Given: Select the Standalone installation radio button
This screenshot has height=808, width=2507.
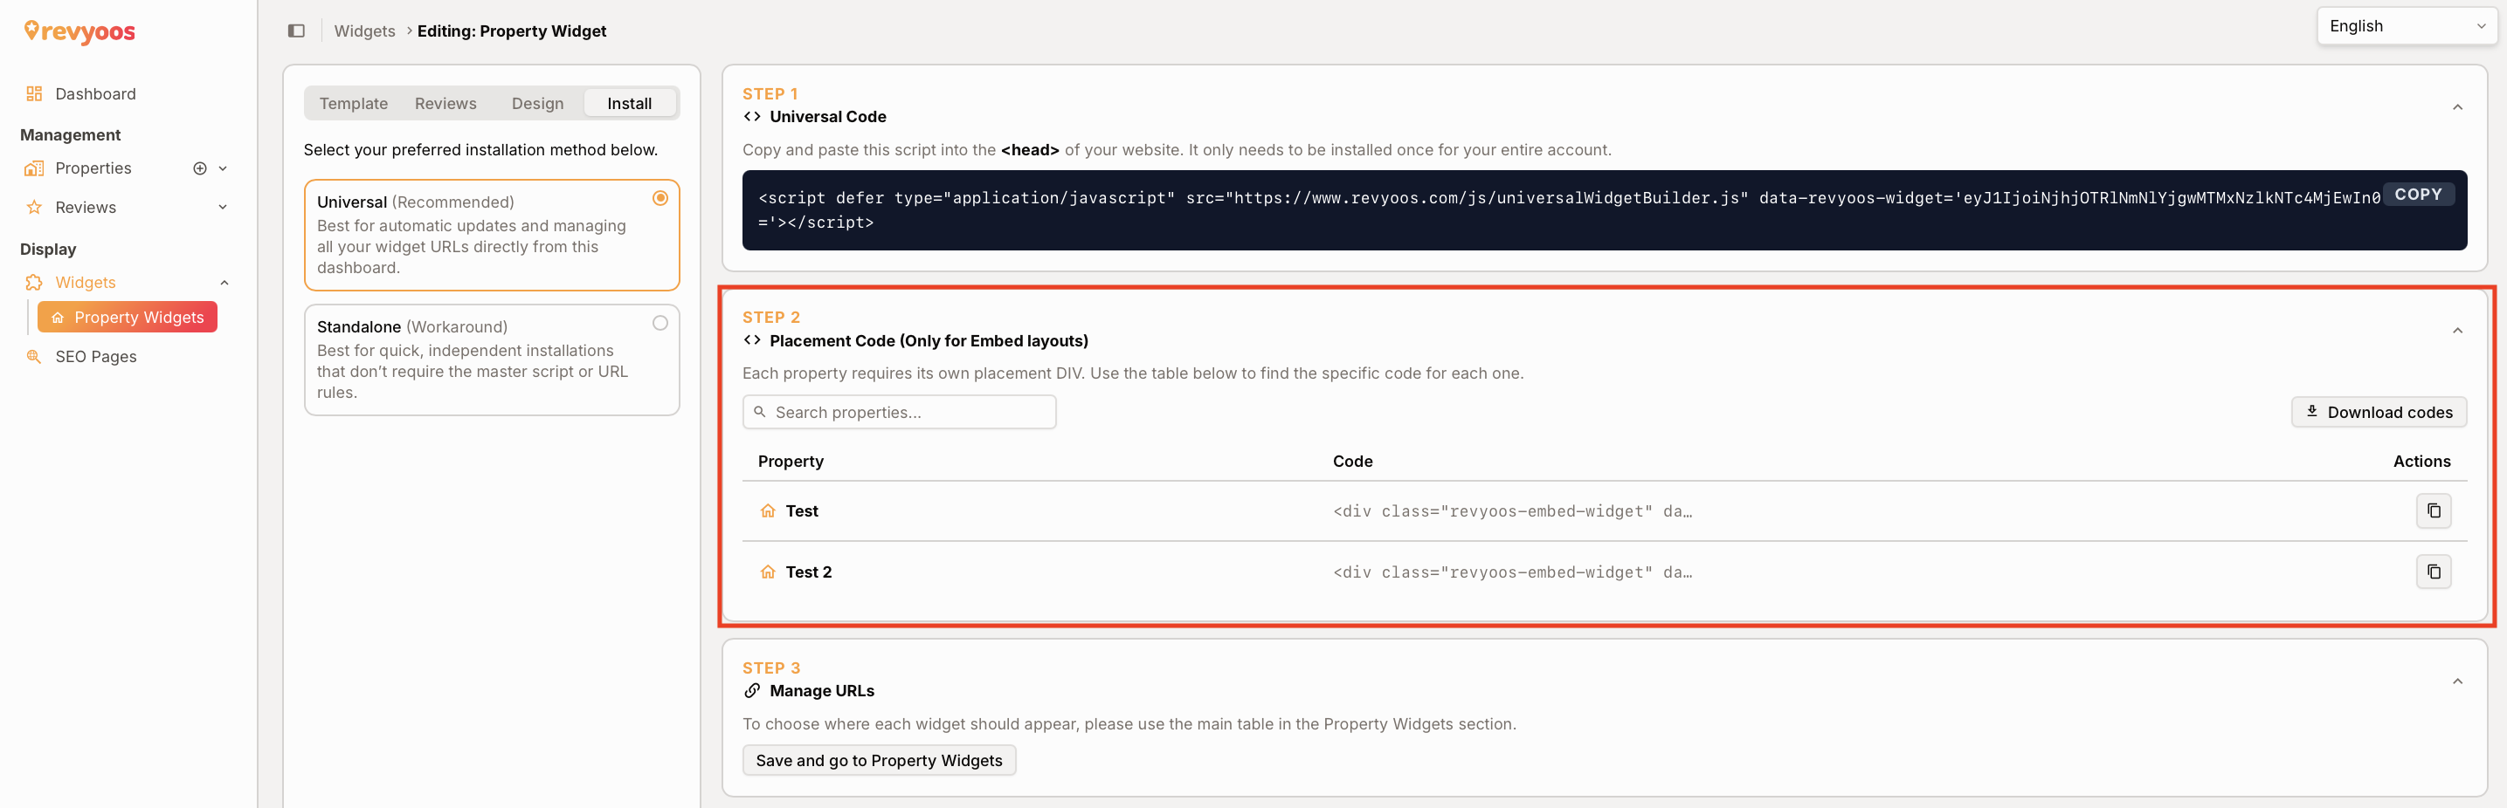Looking at the screenshot, I should pyautogui.click(x=660, y=323).
